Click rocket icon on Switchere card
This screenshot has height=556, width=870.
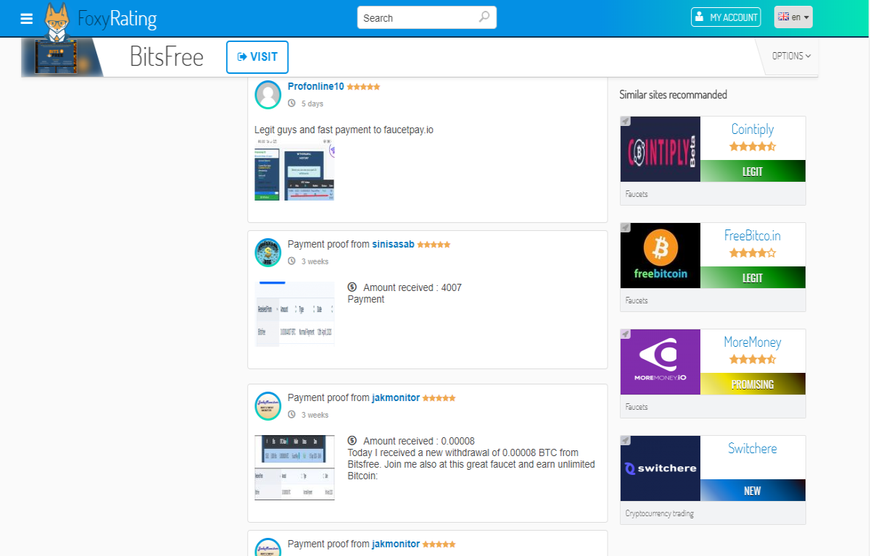[626, 440]
